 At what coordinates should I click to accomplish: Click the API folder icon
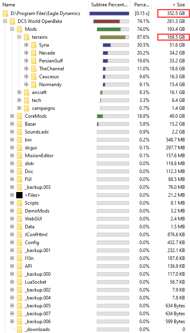[19, 266]
